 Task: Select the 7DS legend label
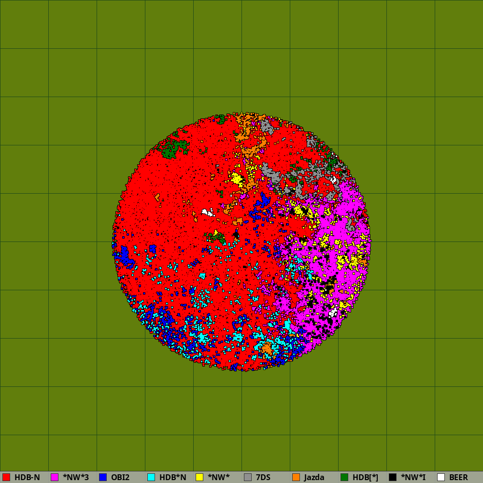click(263, 478)
